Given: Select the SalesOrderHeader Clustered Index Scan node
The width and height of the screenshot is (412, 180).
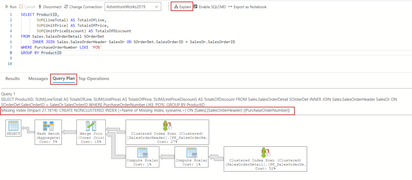Looking at the screenshot, I should (x=167, y=132).
